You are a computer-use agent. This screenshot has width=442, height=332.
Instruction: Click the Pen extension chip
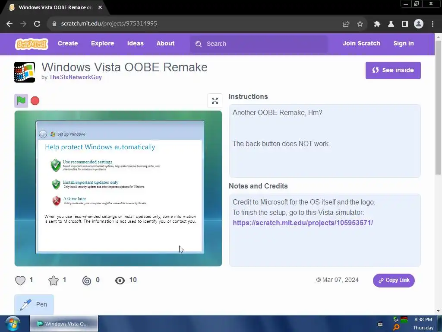(34, 304)
